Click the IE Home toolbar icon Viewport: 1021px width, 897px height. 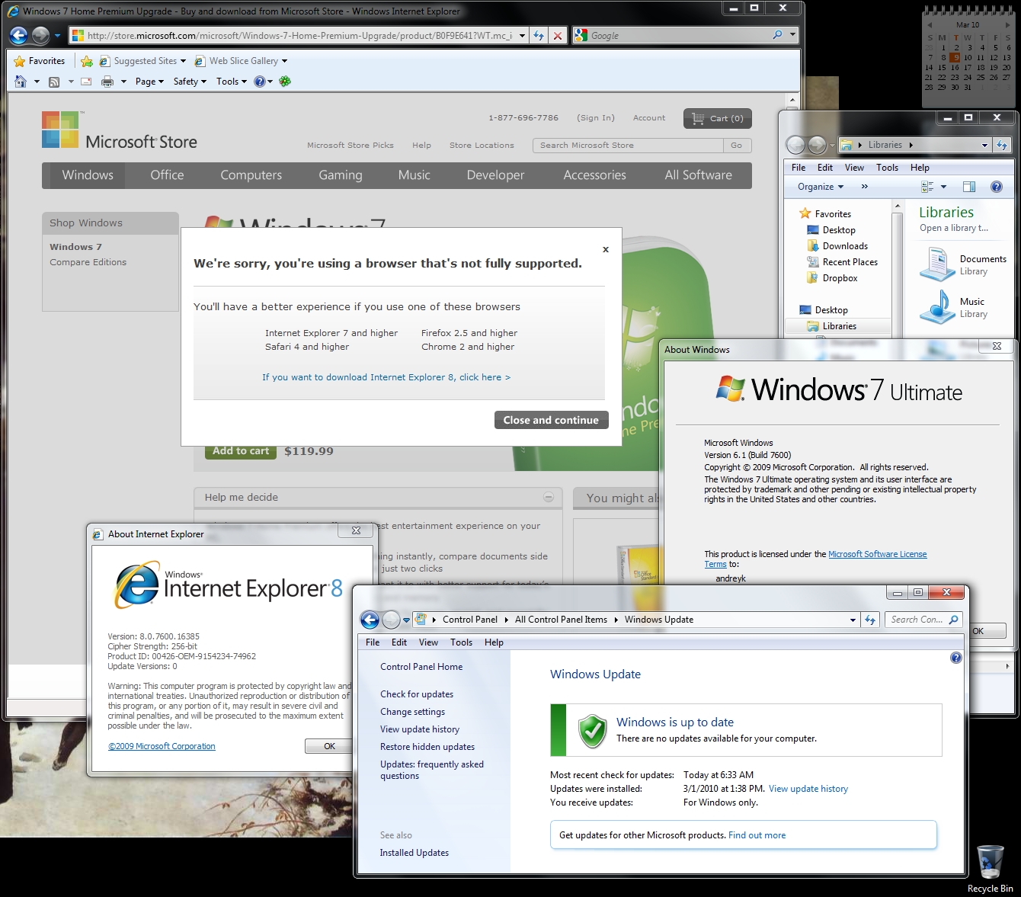pyautogui.click(x=21, y=82)
